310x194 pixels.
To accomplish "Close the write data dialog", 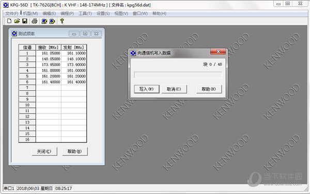I will click(x=218, y=52).
